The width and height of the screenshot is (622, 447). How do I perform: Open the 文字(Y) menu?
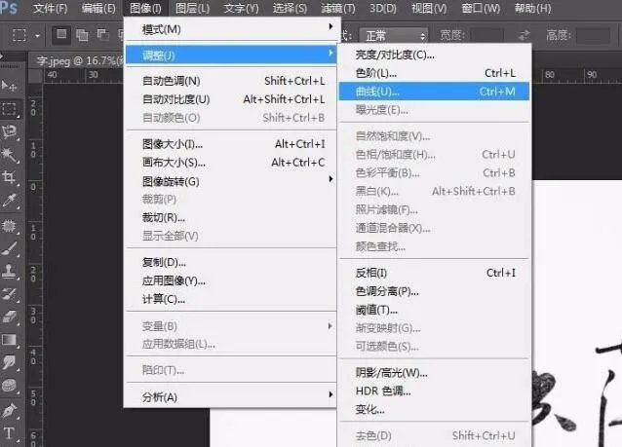click(x=241, y=9)
